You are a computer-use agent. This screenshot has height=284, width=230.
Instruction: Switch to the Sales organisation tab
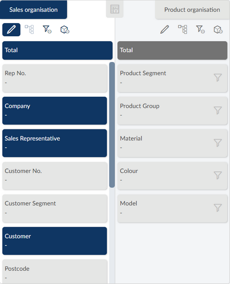click(x=34, y=10)
